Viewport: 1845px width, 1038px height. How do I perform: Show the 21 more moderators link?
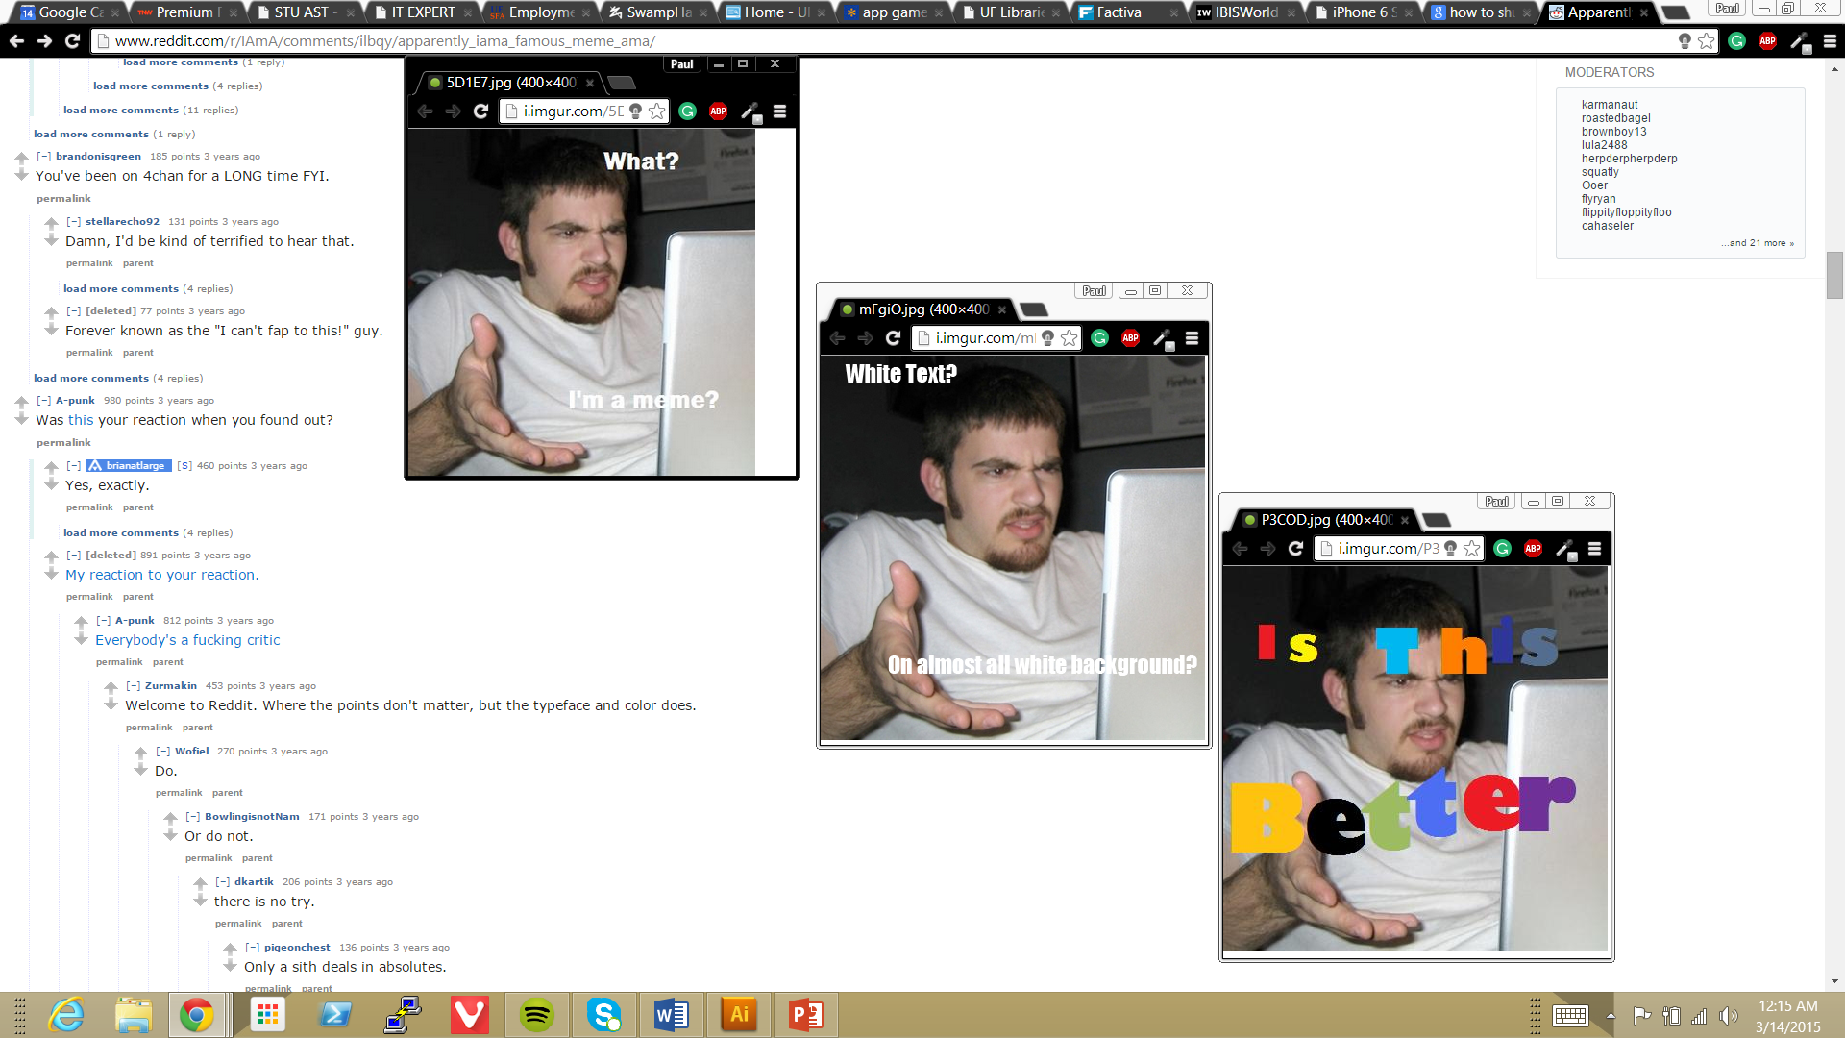(1758, 243)
